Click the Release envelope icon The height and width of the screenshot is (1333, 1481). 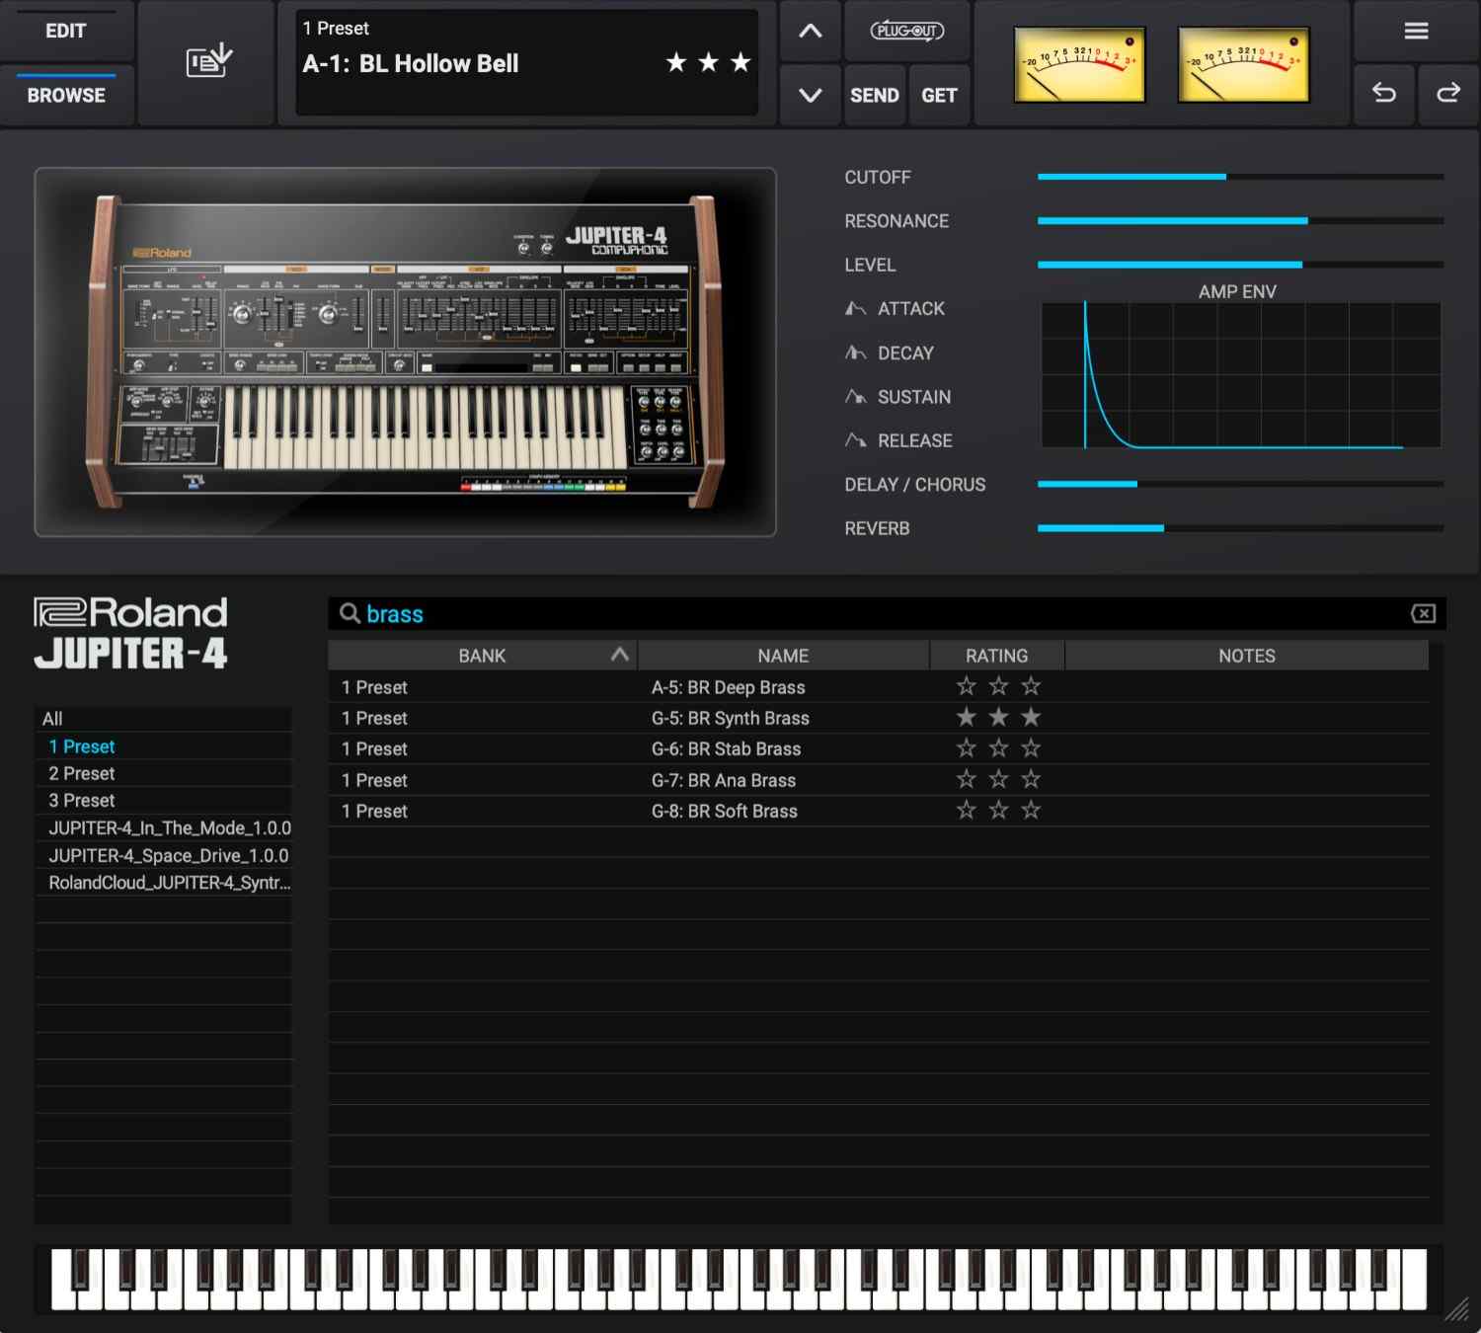click(x=855, y=440)
